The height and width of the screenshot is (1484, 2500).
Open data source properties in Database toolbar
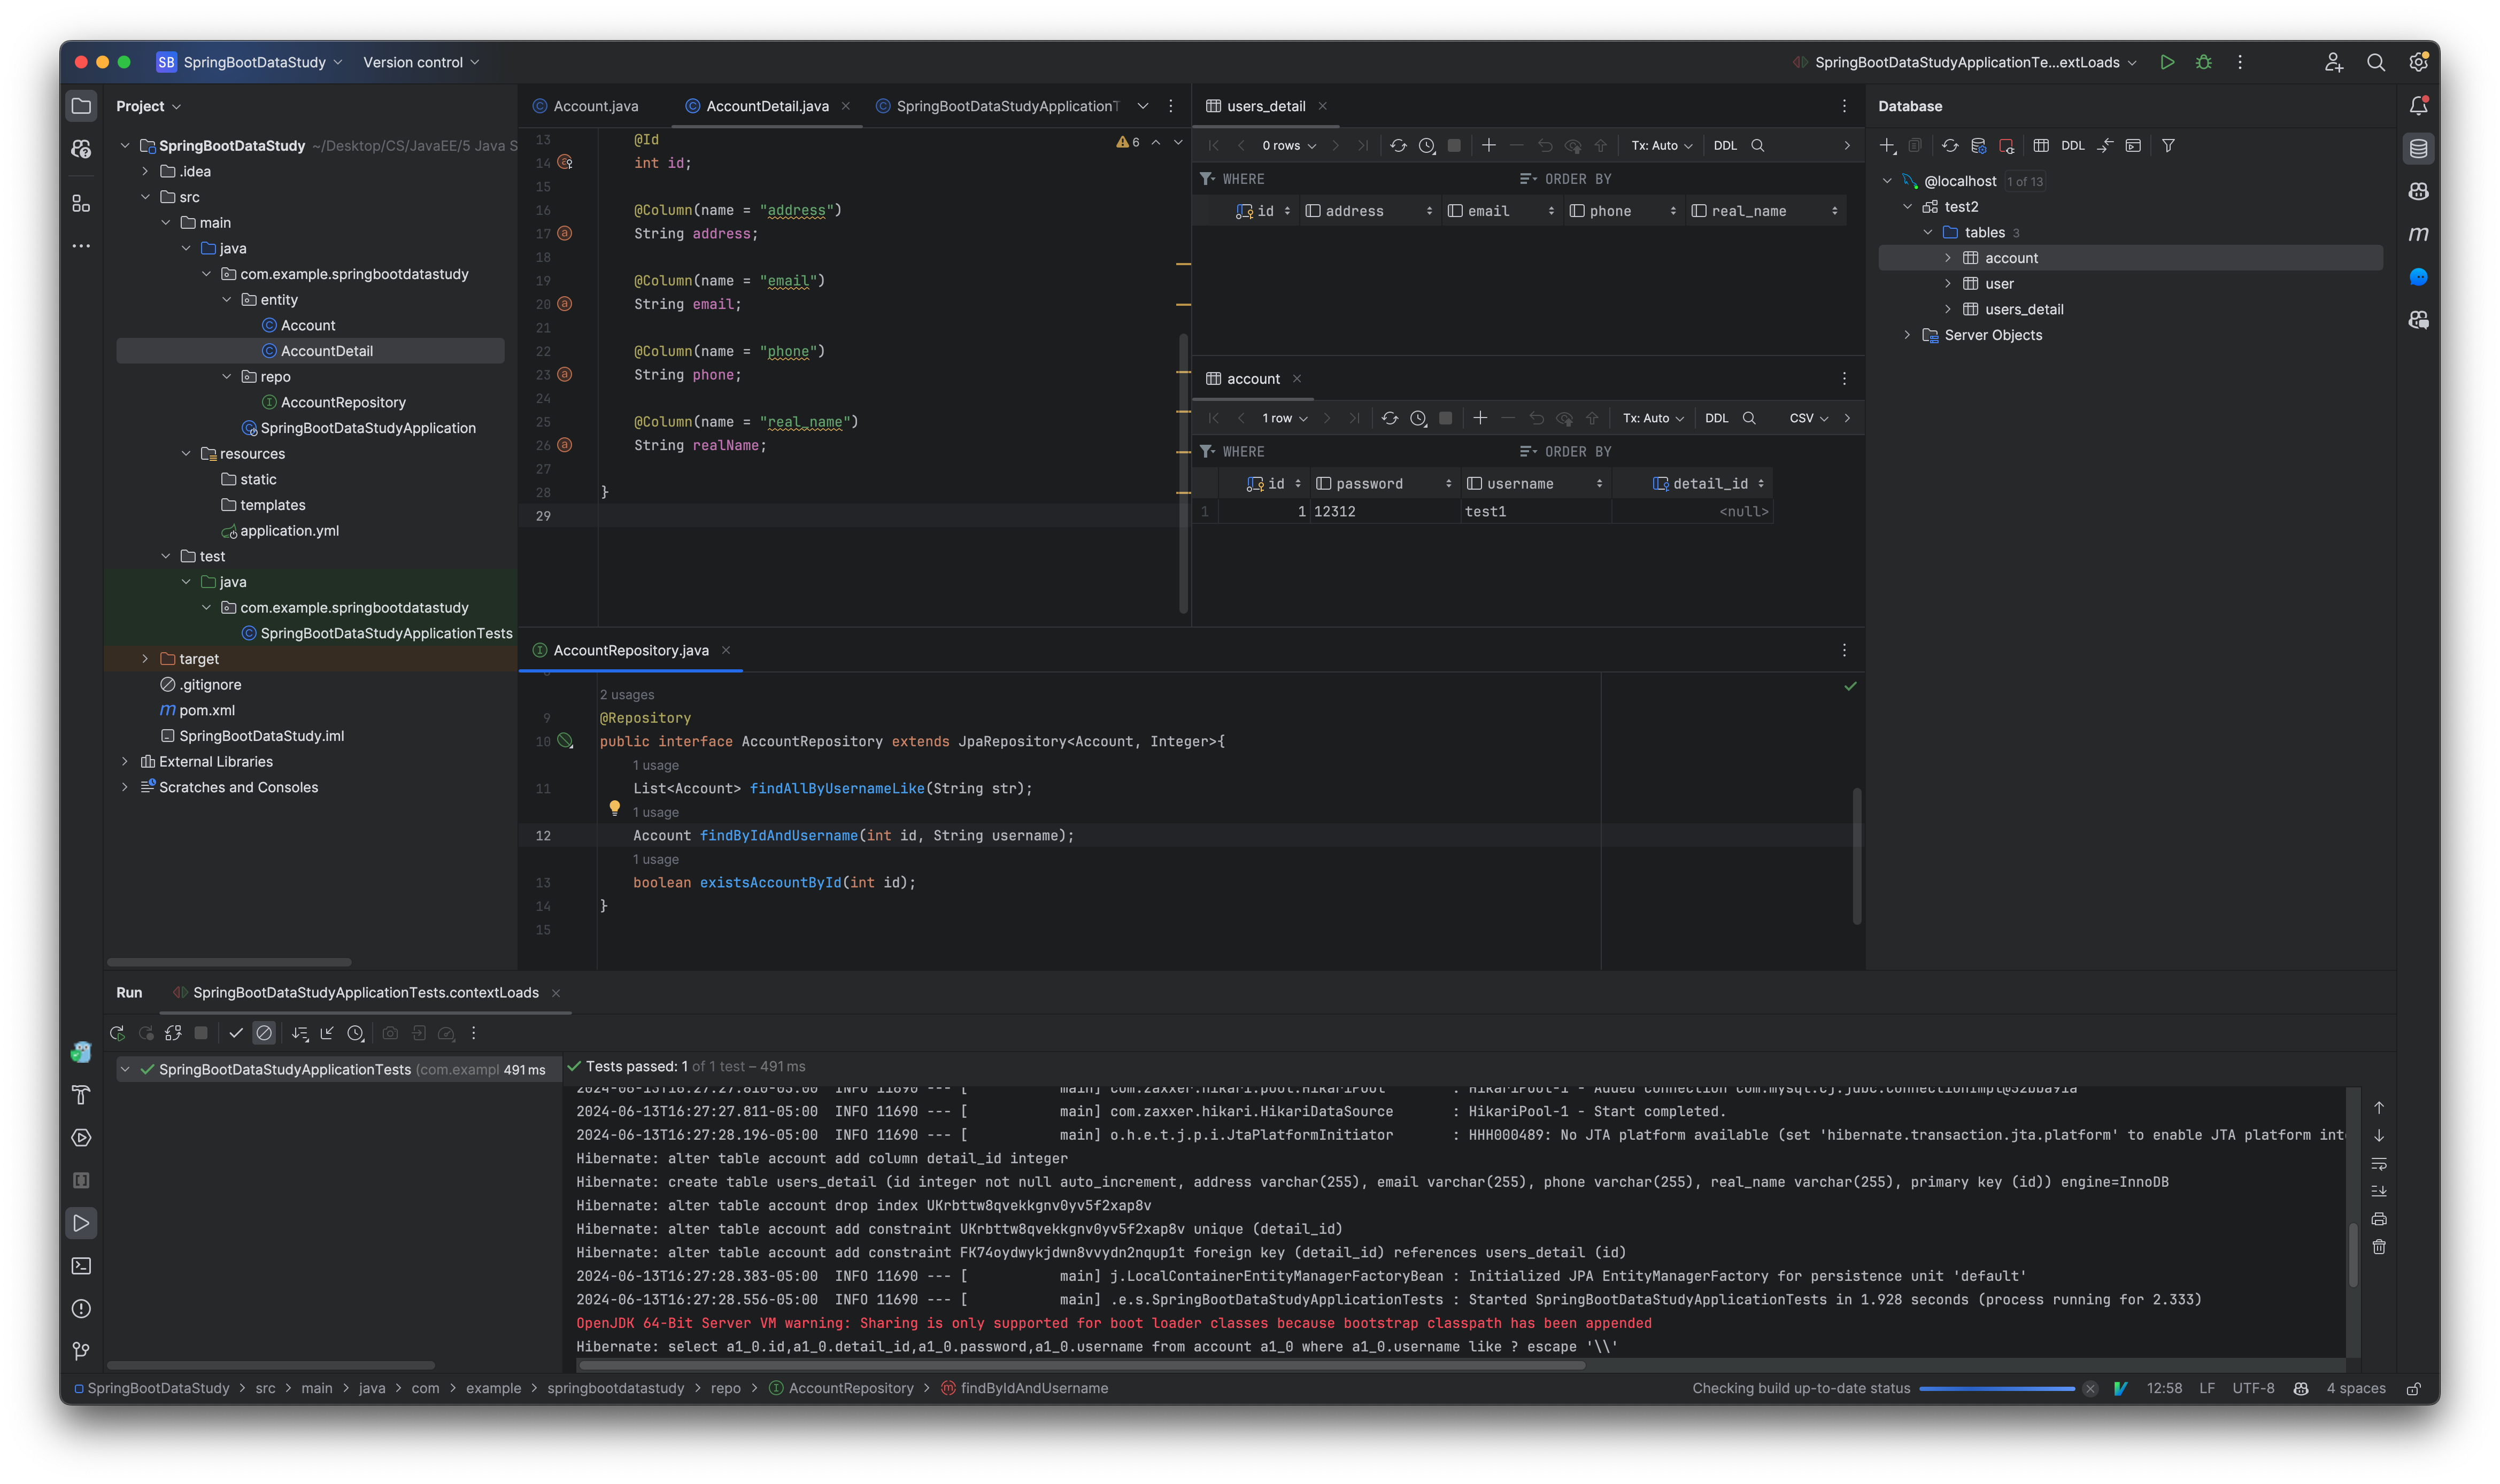coord(1978,145)
